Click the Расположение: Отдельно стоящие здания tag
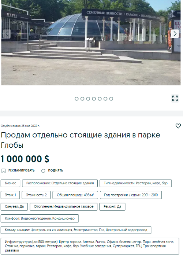Viewport: 183px width, 258px height. click(60, 183)
